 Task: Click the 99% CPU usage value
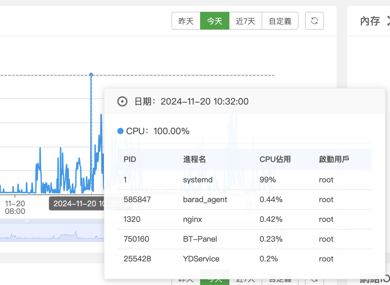[268, 180]
